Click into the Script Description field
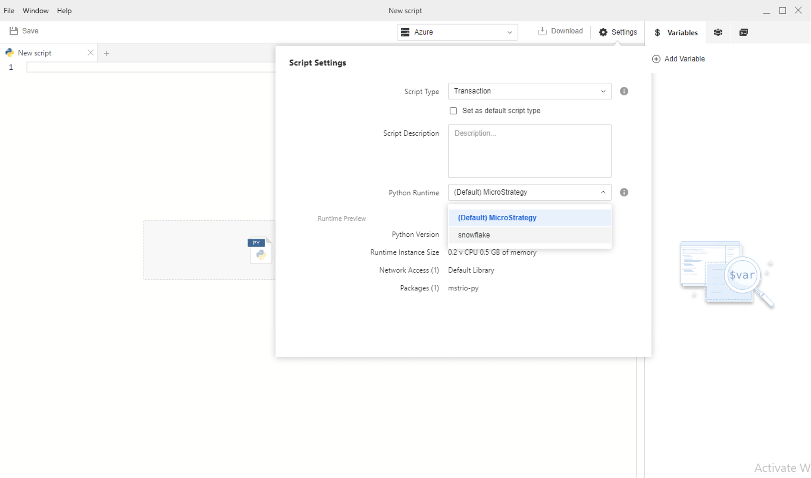The width and height of the screenshot is (811, 478). pos(529,151)
